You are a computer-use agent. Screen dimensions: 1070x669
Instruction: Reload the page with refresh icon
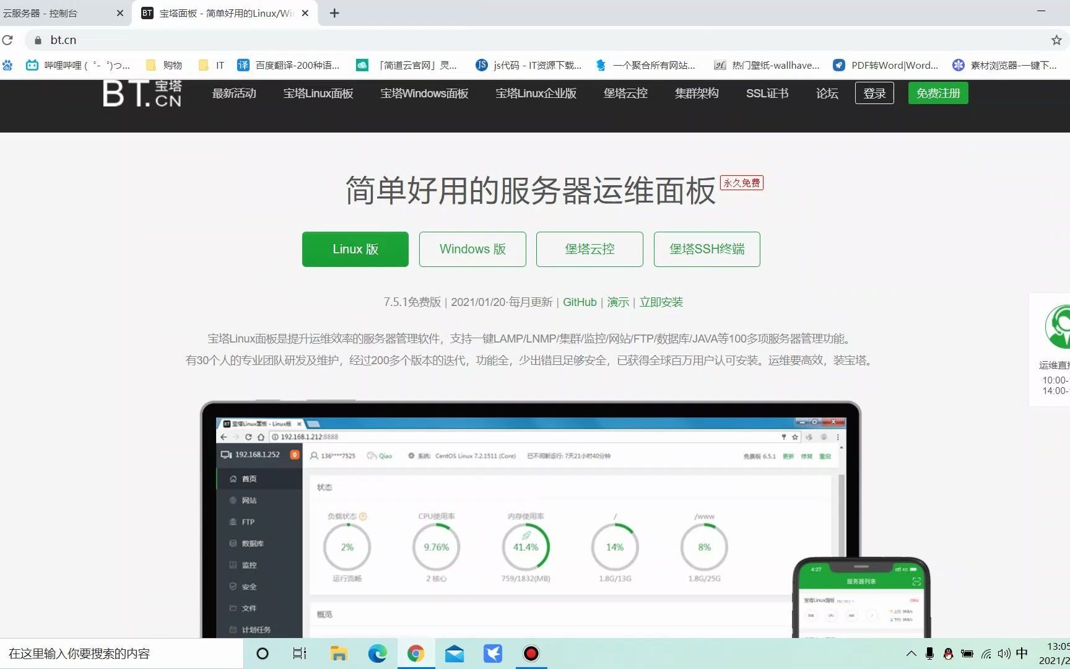(x=7, y=40)
